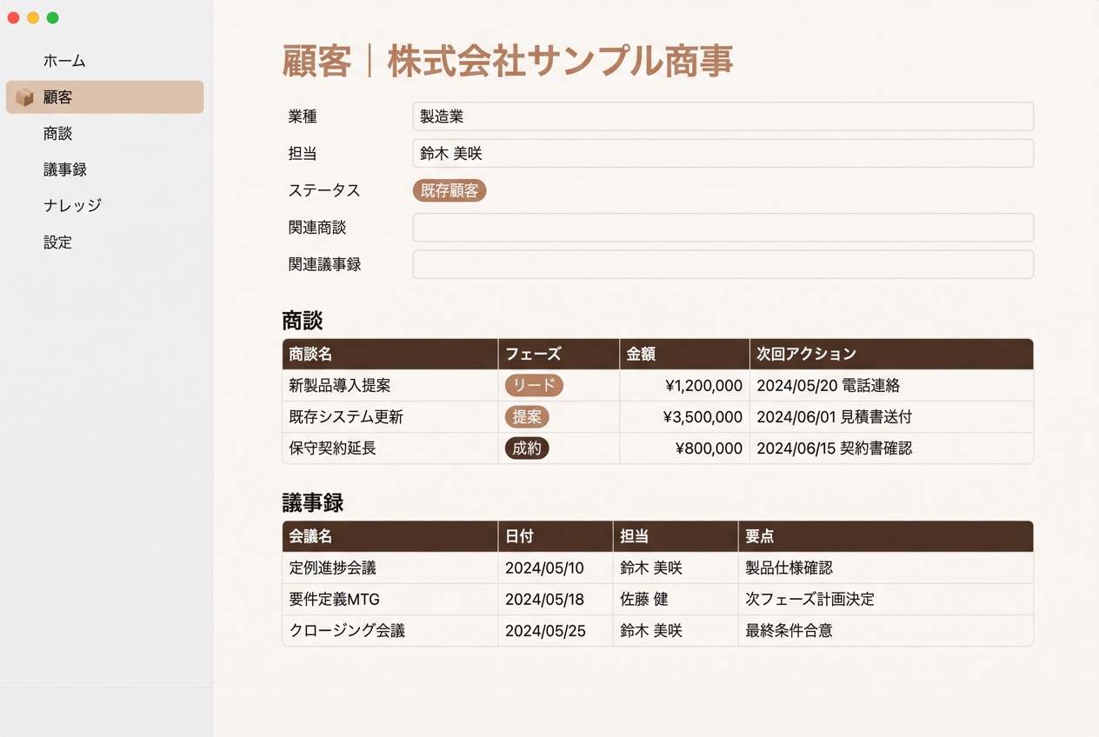This screenshot has height=737, width=1099.
Task: Click the 提案 phase tag
Action: [x=527, y=416]
